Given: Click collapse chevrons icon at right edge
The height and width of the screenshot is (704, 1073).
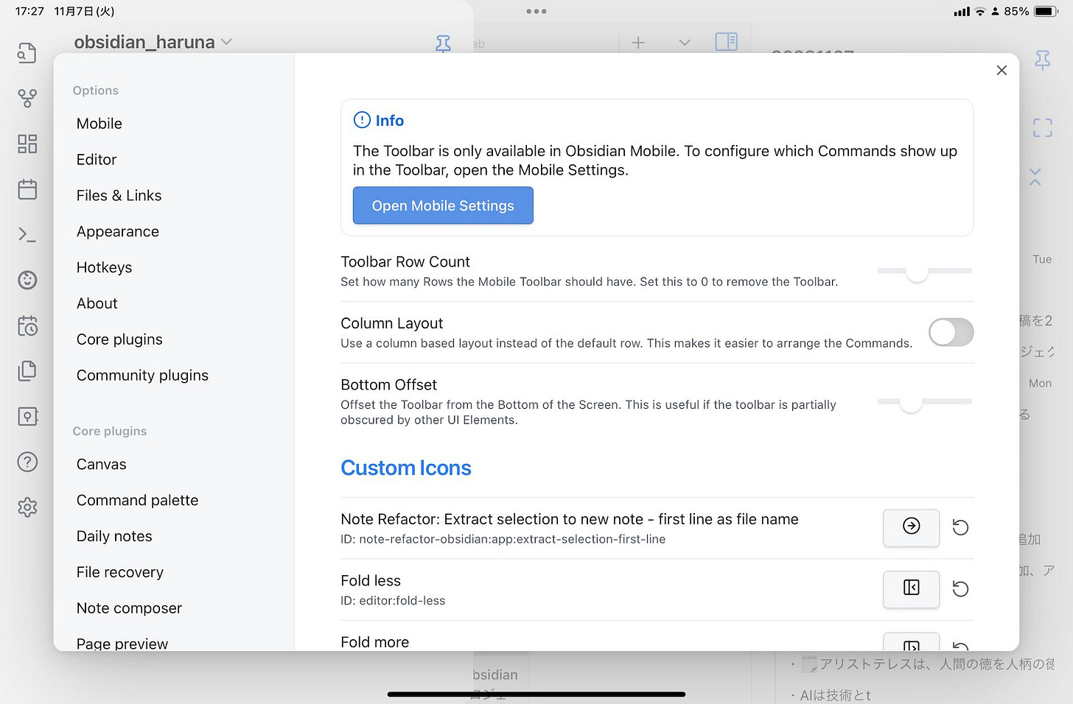Looking at the screenshot, I should [1035, 177].
